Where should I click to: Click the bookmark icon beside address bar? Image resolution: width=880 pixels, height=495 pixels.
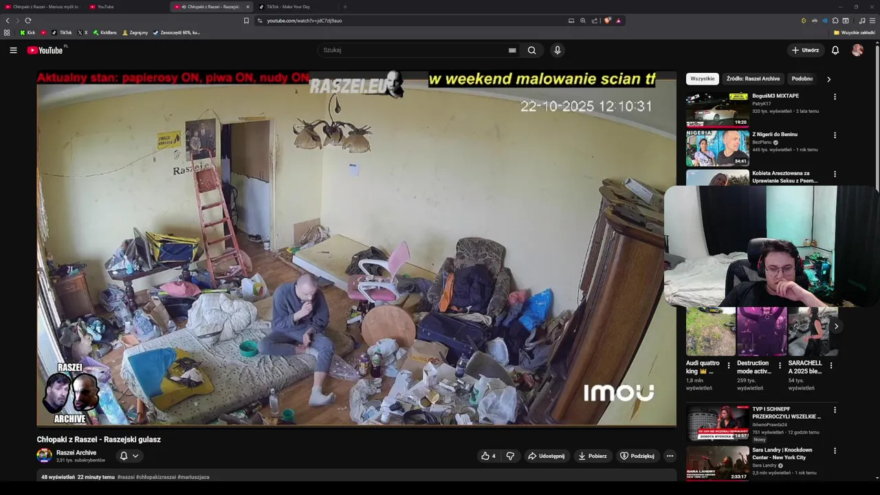246,21
